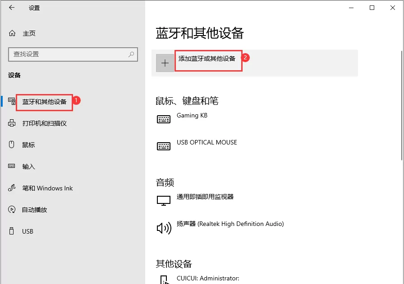Click the plus icon to add a device
Screen dimensions: 404x284
coord(165,63)
